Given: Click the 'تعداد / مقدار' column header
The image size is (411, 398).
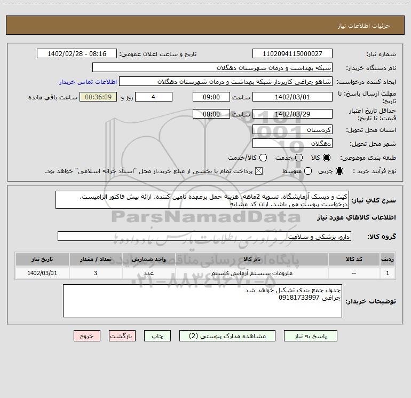Looking at the screenshot, I should [x=96, y=259].
